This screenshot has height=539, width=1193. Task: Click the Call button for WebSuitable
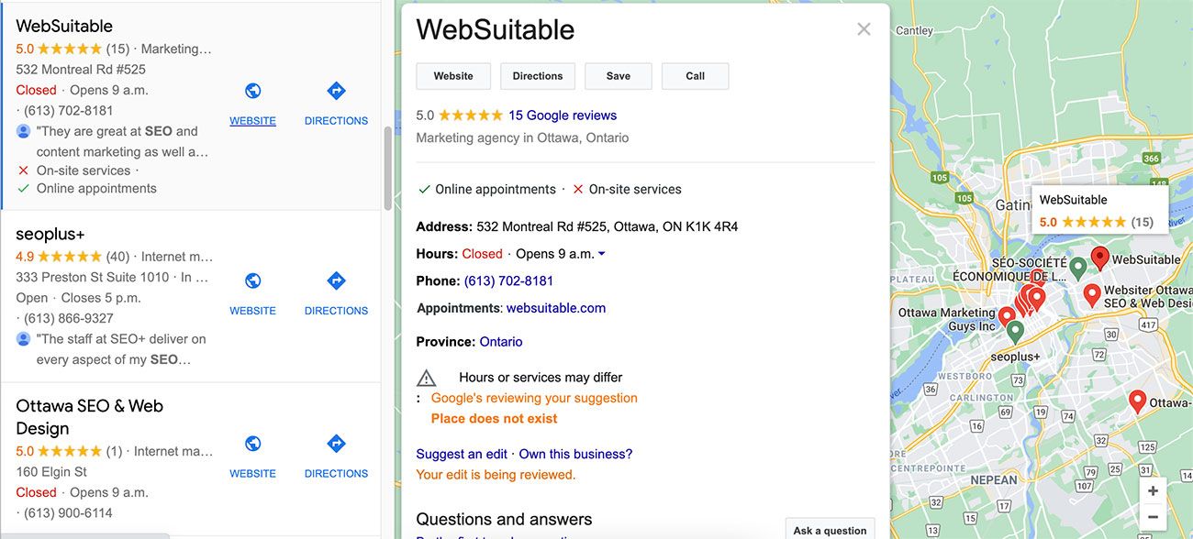pyautogui.click(x=696, y=76)
